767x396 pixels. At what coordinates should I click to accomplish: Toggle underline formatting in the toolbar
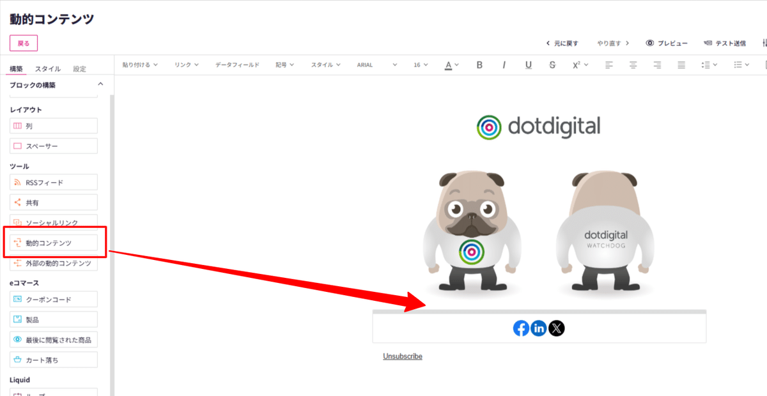pos(528,65)
